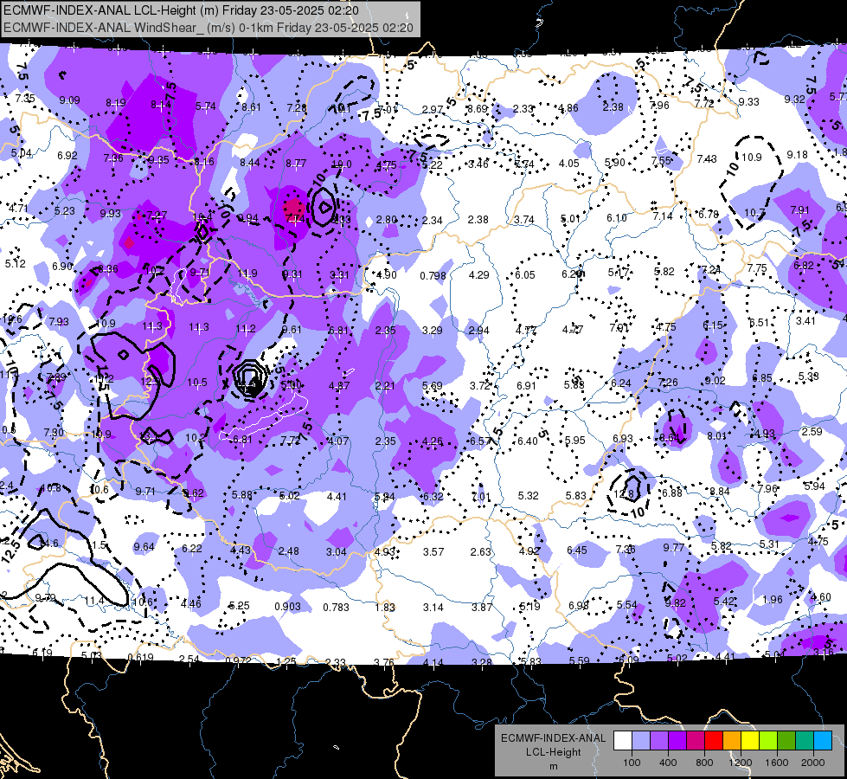Pick the magenta-pink swatch in the legend
Viewport: 847px width, 779px height.
click(696, 741)
